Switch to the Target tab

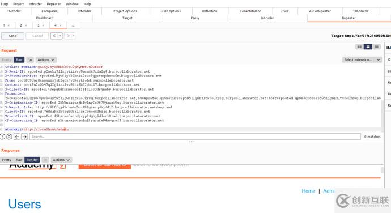[127, 18]
